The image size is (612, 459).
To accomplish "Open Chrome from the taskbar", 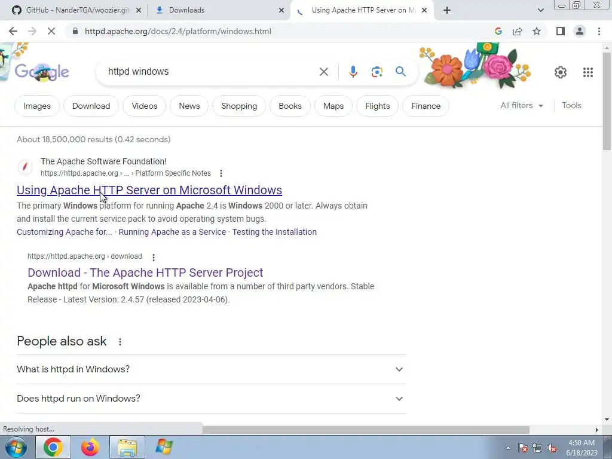I will 53,447.
